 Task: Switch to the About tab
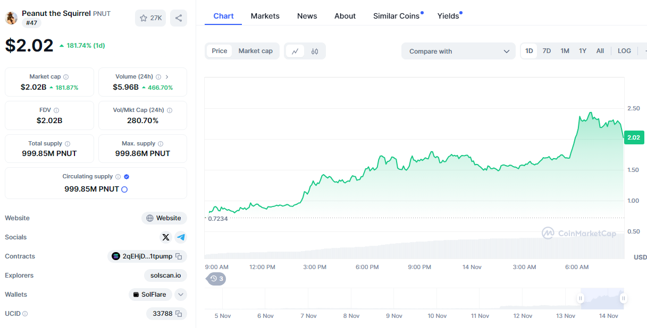[x=345, y=16]
